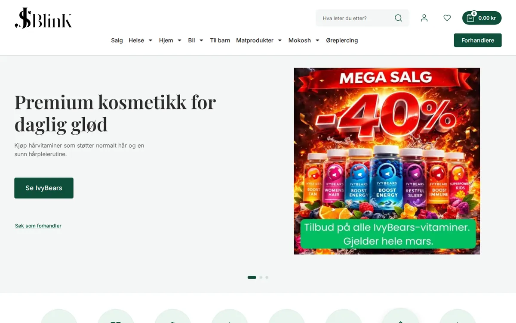Viewport: 516px width, 323px height.
Task: Open the Matprodukter menu item
Action: [255, 40]
